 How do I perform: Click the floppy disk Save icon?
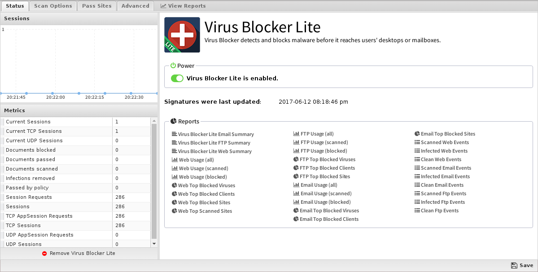[x=514, y=265]
